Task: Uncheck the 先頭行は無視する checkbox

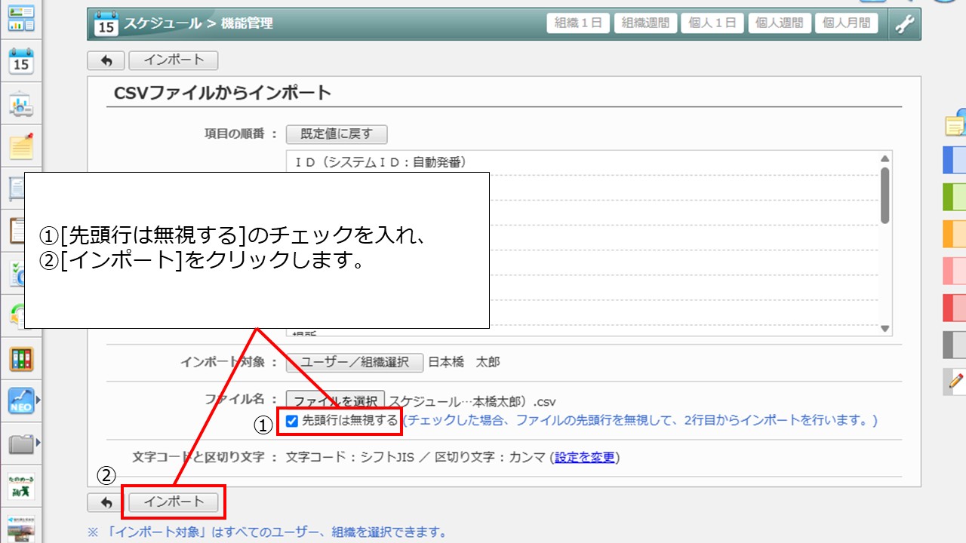Action: 292,421
